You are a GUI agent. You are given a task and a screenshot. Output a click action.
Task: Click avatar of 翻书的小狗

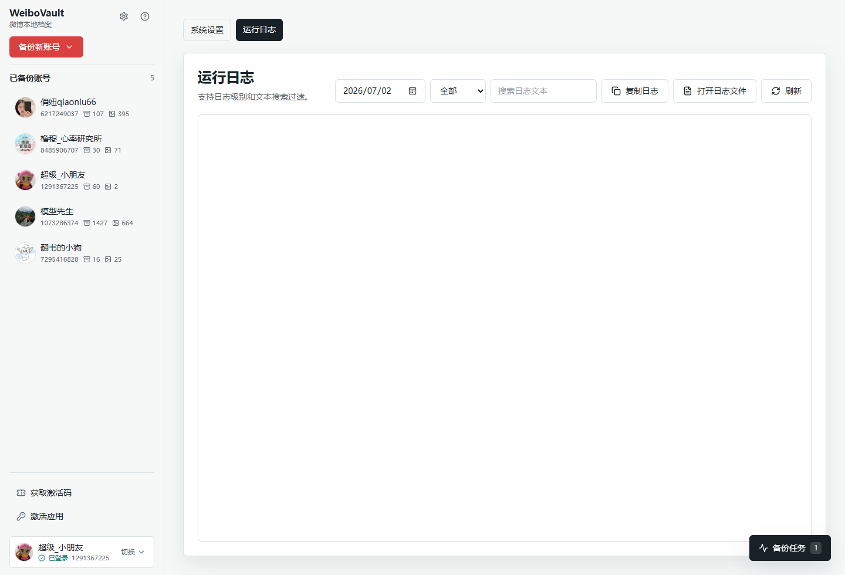pyautogui.click(x=25, y=253)
